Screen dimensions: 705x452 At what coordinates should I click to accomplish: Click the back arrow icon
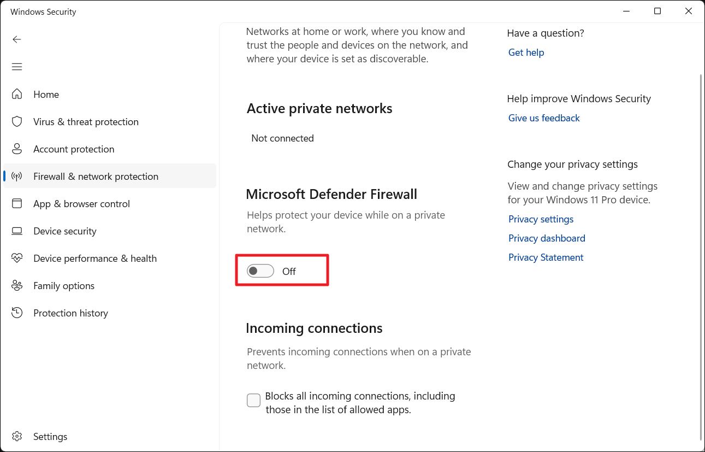pyautogui.click(x=17, y=39)
